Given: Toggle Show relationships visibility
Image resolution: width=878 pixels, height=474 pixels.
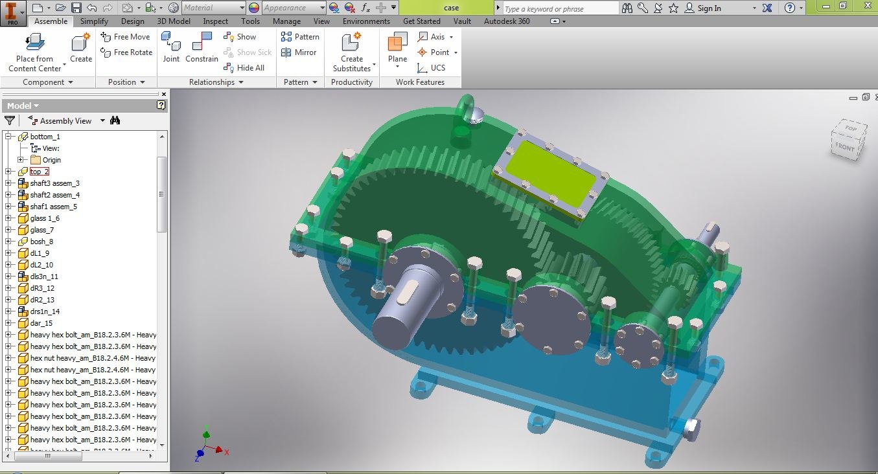Looking at the screenshot, I should point(240,37).
